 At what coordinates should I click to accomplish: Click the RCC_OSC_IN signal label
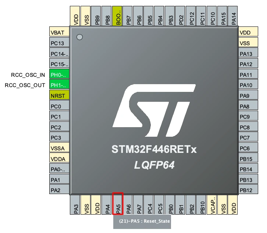pyautogui.click(x=28, y=75)
